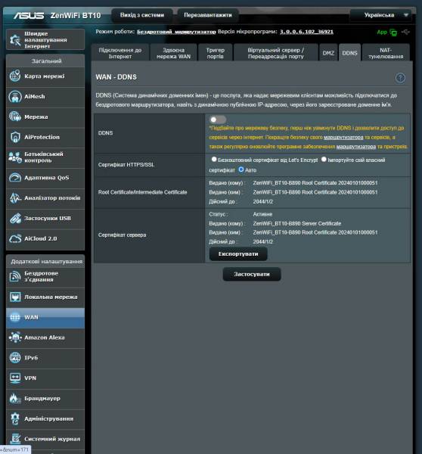Open USB applications icon
The image size is (422, 454).
[x=15, y=218]
